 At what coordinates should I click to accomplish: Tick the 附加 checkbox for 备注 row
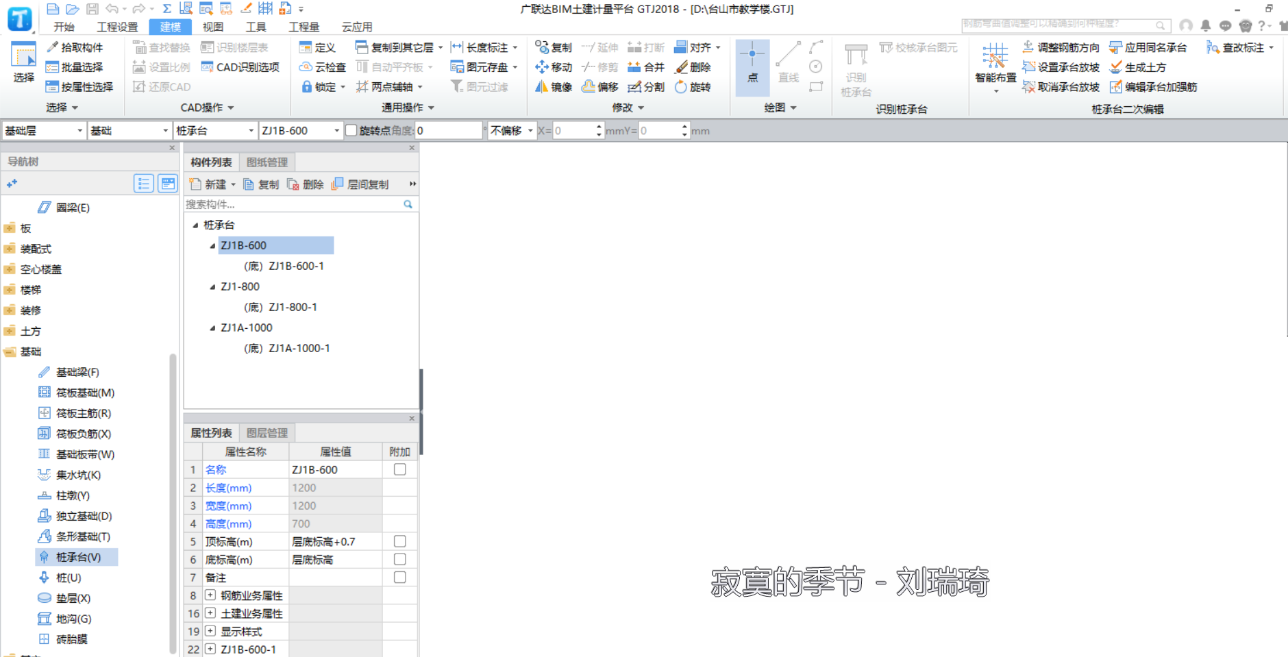click(x=400, y=577)
